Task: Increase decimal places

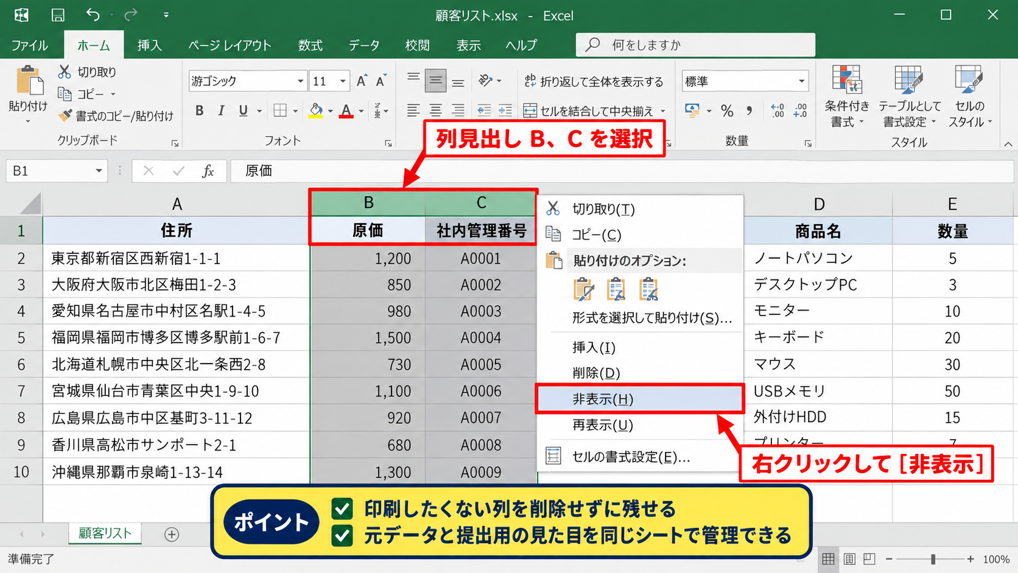Action: 778,111
